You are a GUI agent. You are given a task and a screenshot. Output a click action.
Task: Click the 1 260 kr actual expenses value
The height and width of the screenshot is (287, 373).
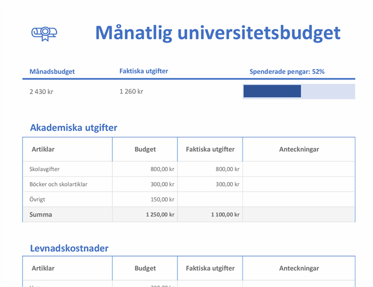click(x=131, y=92)
